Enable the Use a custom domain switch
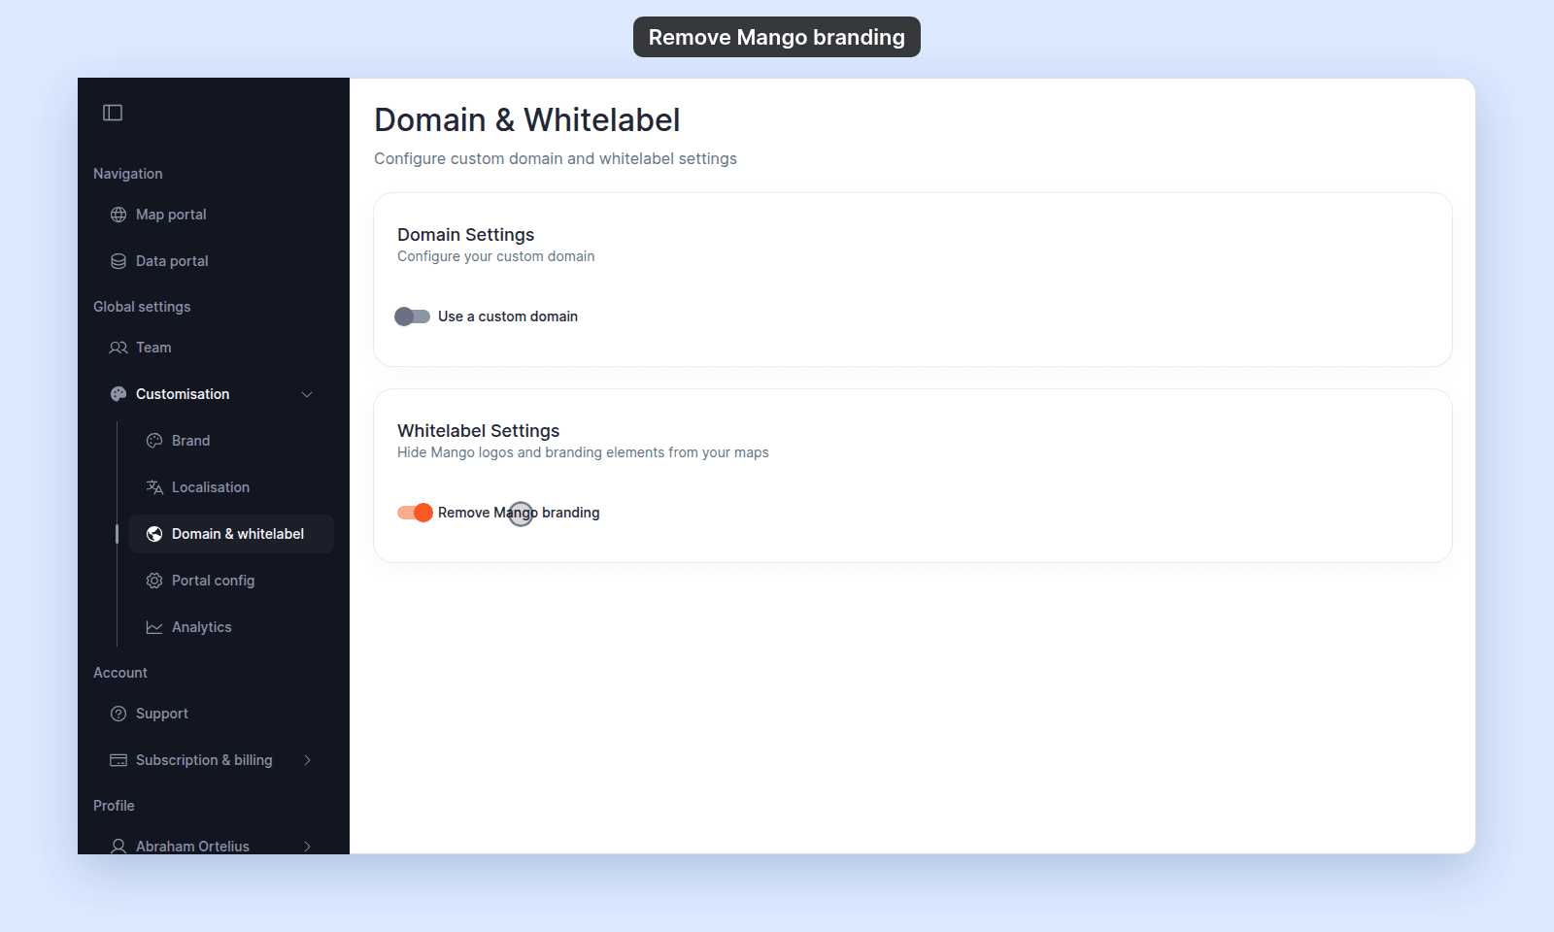The image size is (1554, 932). click(x=412, y=316)
